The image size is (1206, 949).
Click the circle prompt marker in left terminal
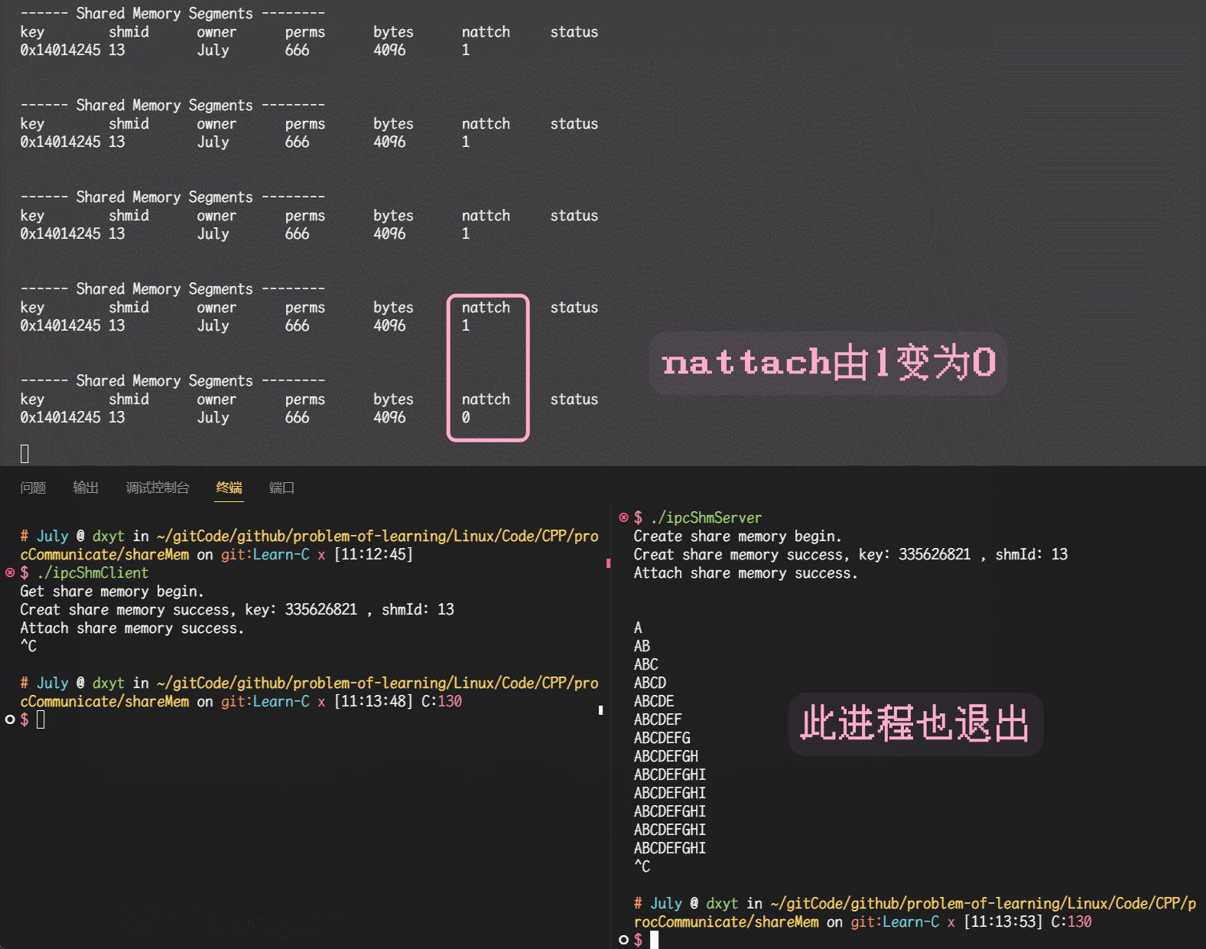click(10, 719)
